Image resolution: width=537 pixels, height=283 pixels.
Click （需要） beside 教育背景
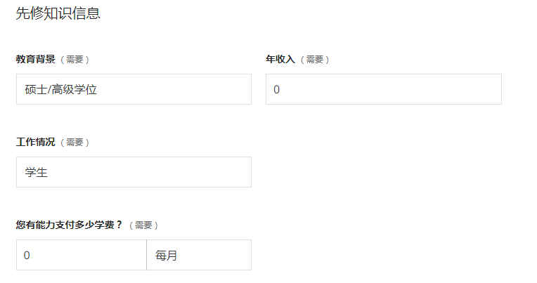[x=75, y=60]
